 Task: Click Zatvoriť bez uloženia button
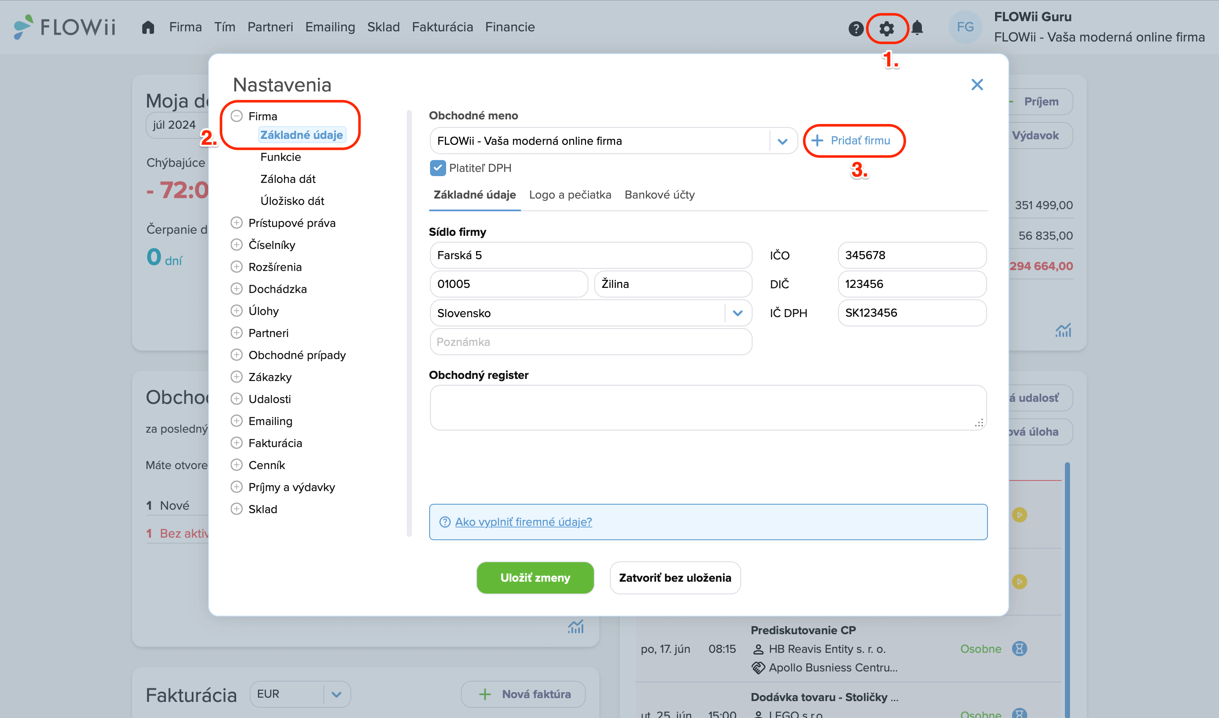click(x=675, y=578)
